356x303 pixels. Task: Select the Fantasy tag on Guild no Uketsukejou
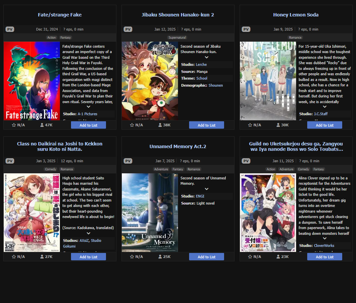coord(319,169)
